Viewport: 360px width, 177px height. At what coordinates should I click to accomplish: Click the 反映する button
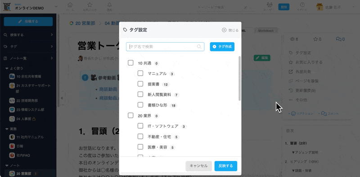tap(226, 166)
